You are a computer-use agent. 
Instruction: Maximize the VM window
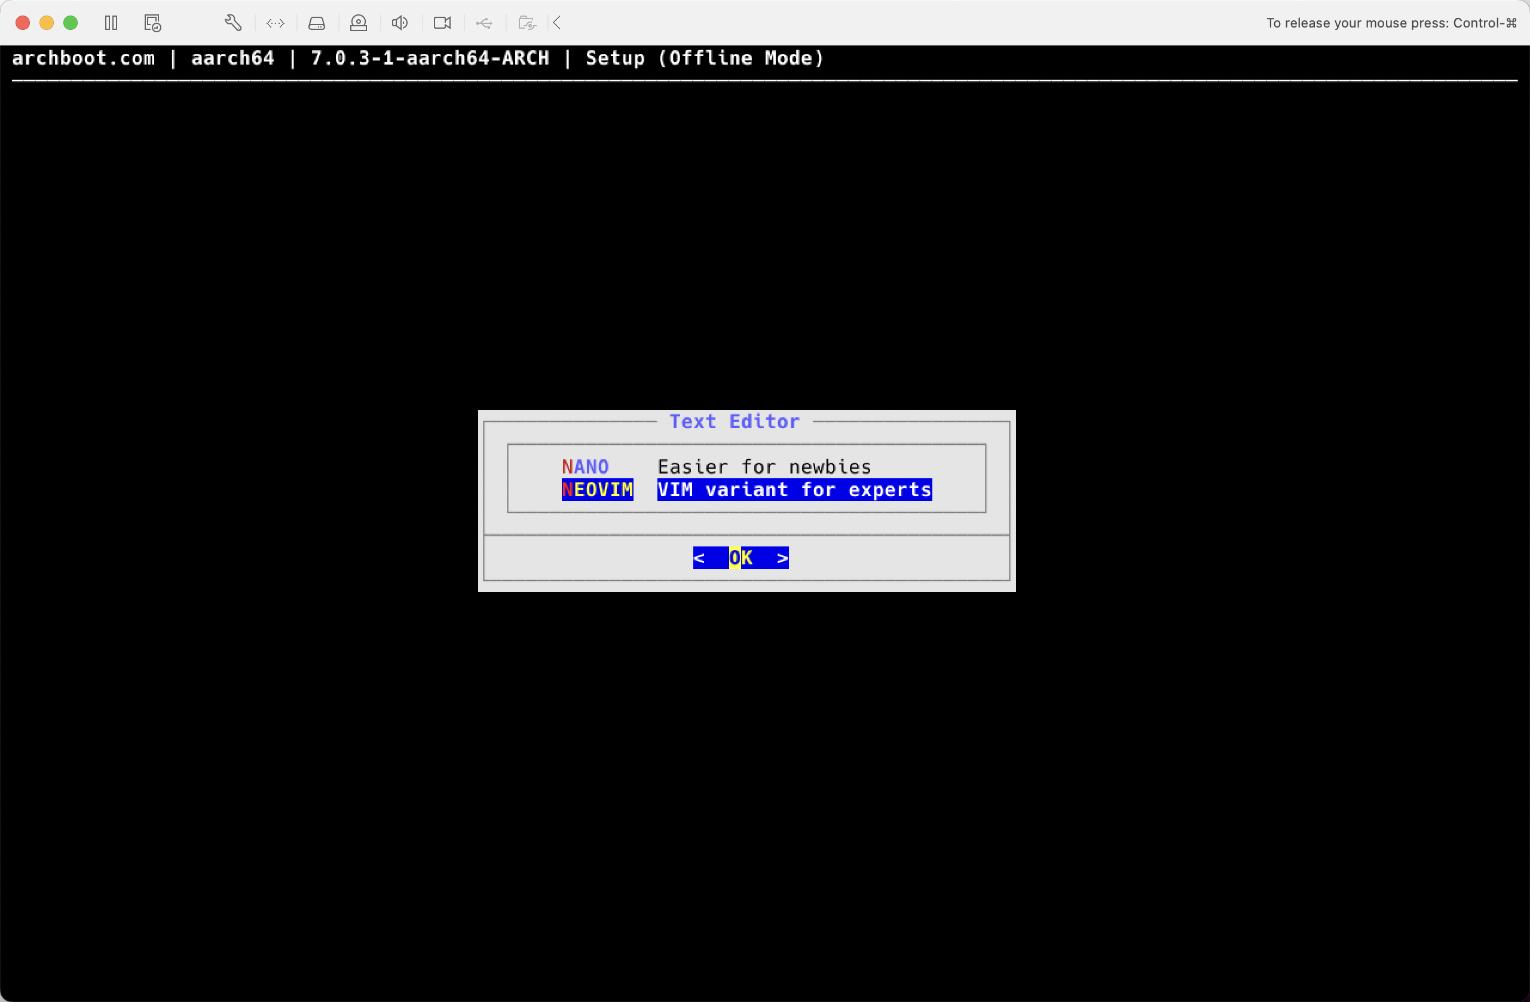pyautogui.click(x=71, y=23)
